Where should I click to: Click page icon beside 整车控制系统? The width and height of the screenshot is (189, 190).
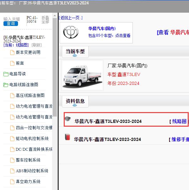pos(12,160)
